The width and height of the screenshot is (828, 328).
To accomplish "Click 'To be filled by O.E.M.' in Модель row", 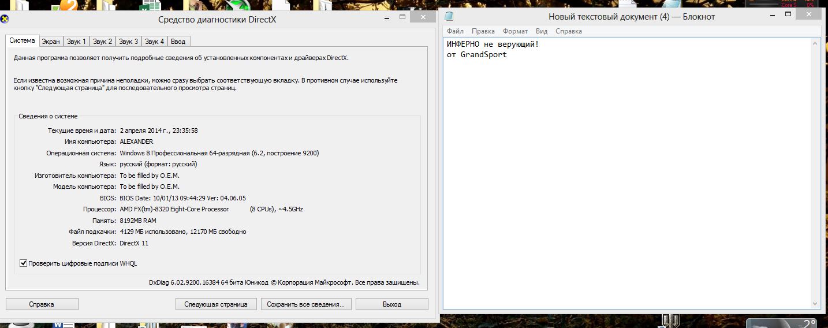I will tap(150, 187).
